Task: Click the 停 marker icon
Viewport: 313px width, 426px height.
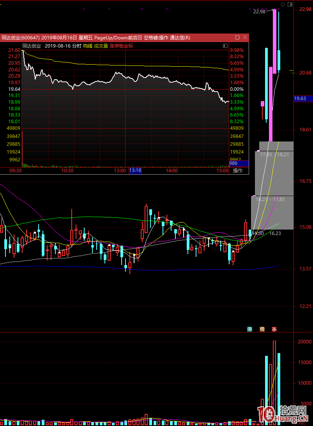Action: point(249,329)
